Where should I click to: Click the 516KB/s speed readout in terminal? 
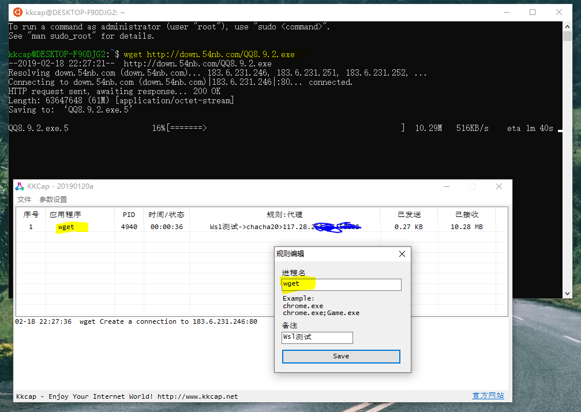[472, 128]
